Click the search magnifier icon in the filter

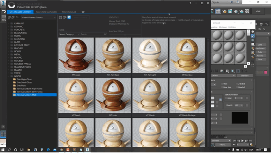105,34
